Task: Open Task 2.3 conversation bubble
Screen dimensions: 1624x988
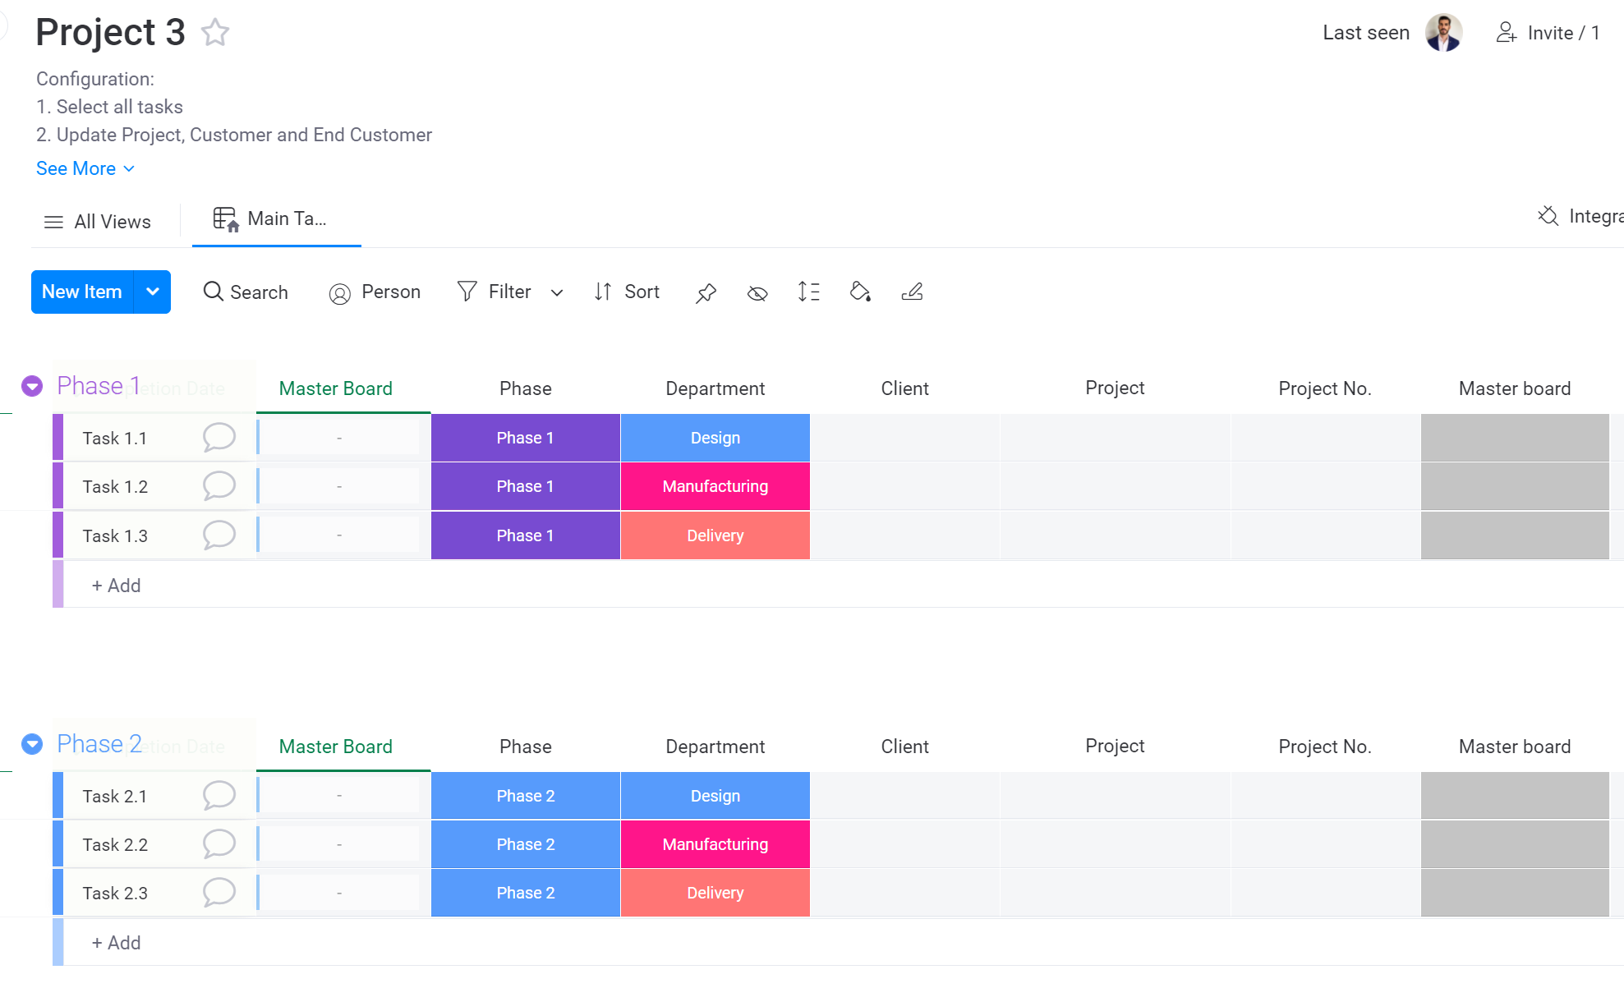Action: click(x=219, y=892)
